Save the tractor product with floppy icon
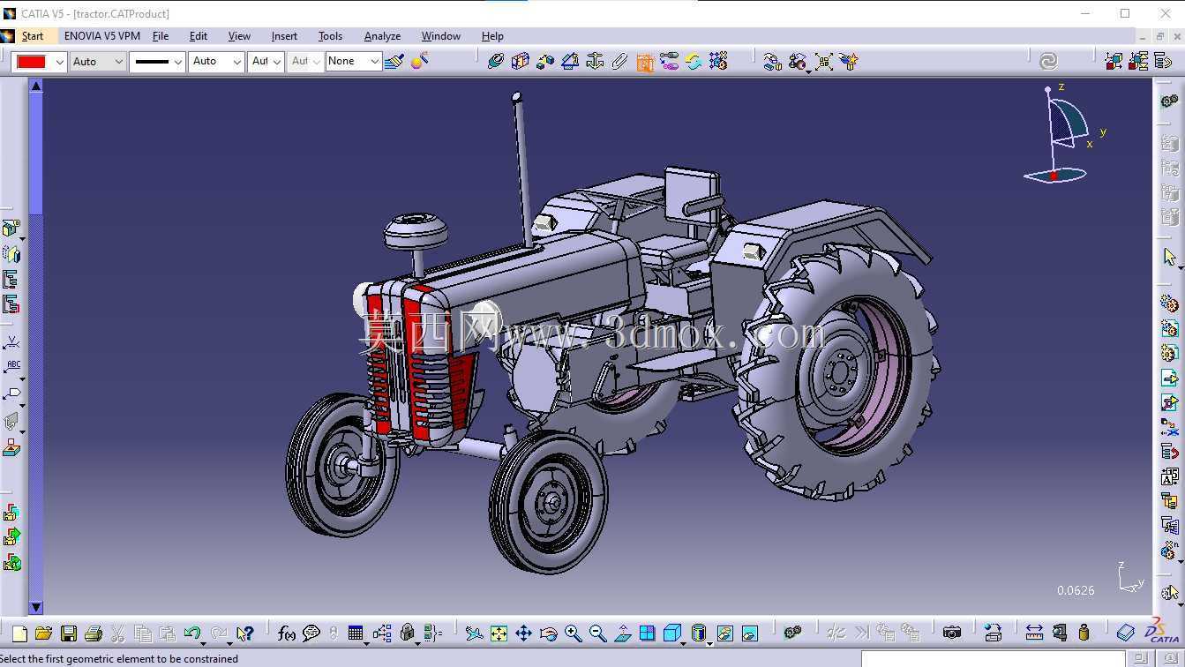 (x=68, y=633)
